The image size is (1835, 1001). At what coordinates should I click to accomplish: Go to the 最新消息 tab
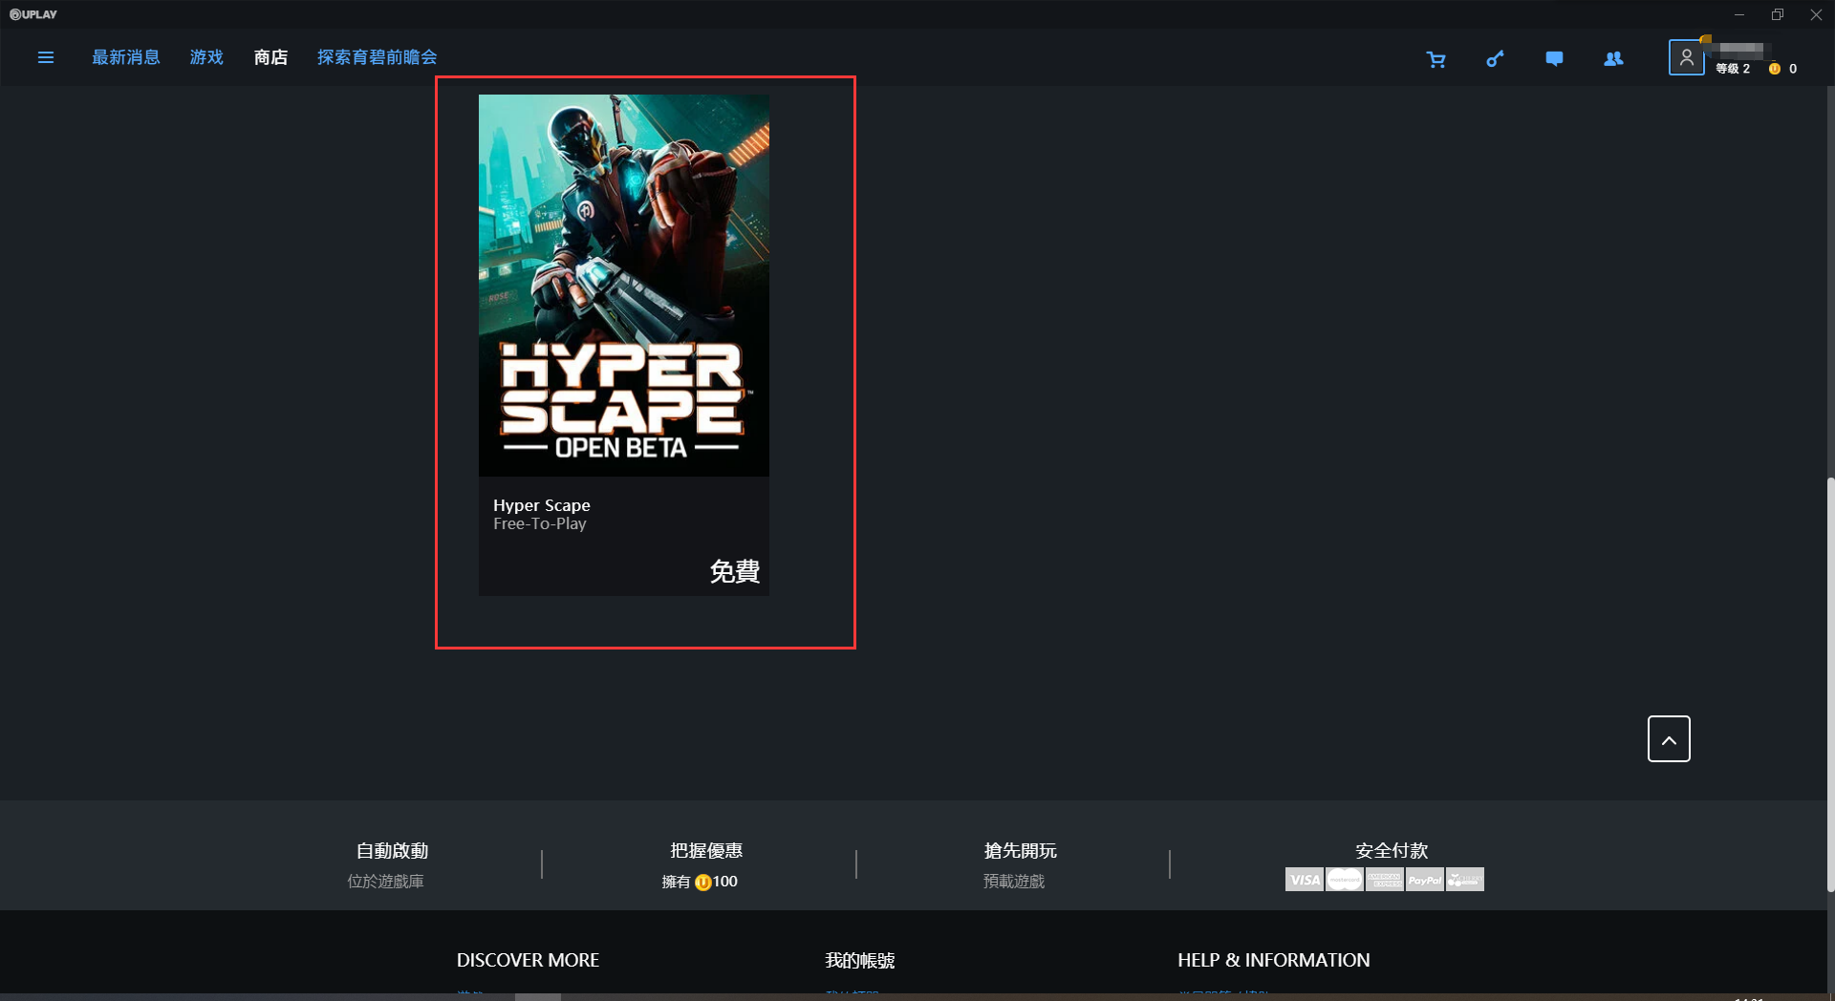click(x=125, y=57)
